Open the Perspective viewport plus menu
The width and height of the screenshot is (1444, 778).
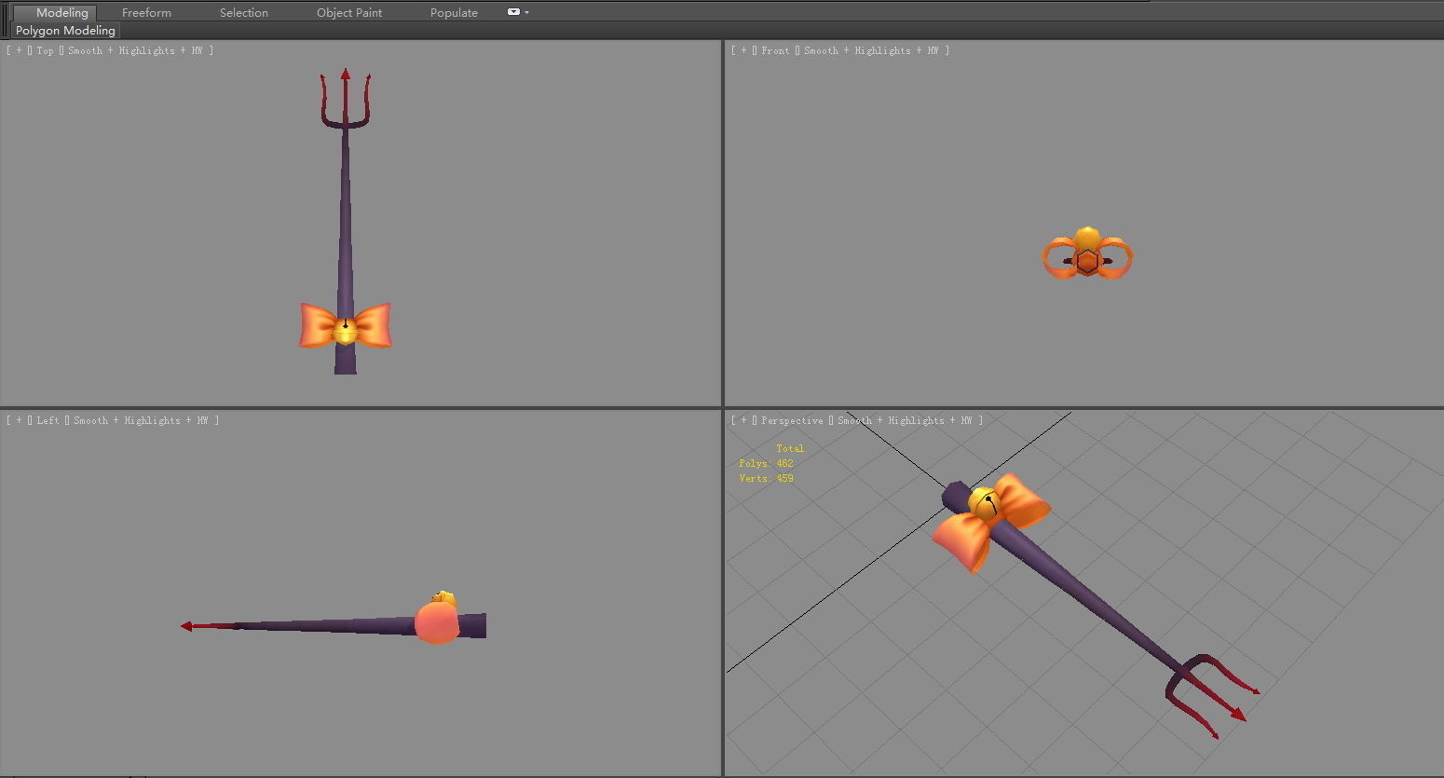coord(743,421)
